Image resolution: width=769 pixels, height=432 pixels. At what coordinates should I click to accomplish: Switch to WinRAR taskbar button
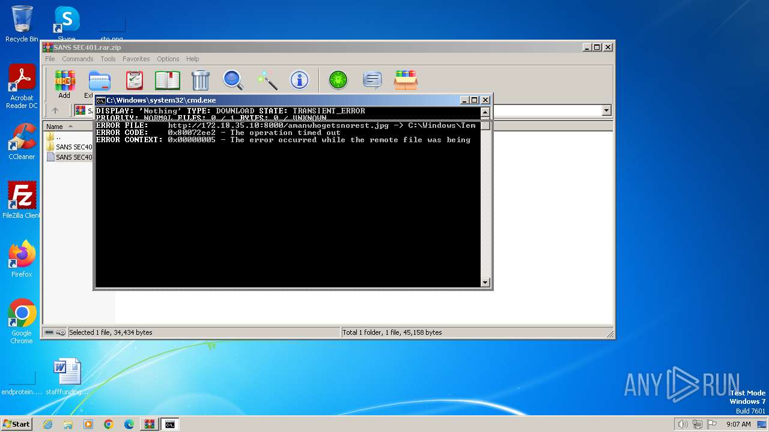coord(150,424)
